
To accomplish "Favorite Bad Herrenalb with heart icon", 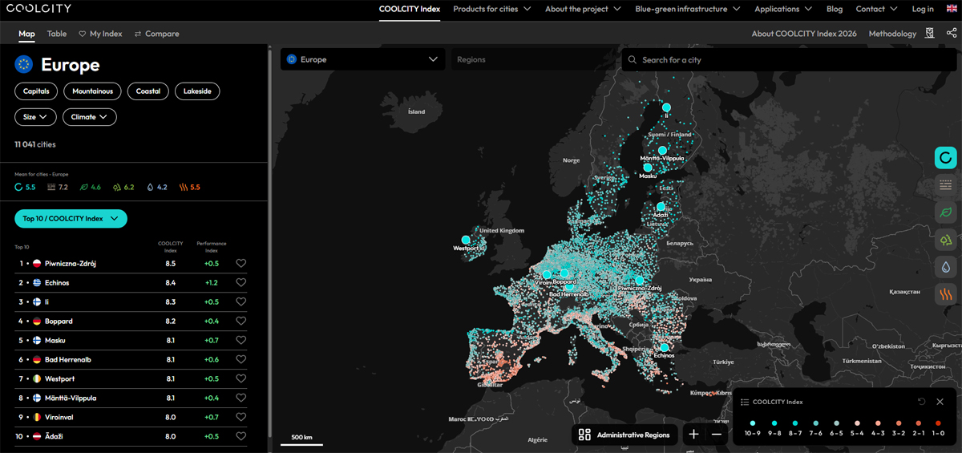I will pyautogui.click(x=240, y=360).
